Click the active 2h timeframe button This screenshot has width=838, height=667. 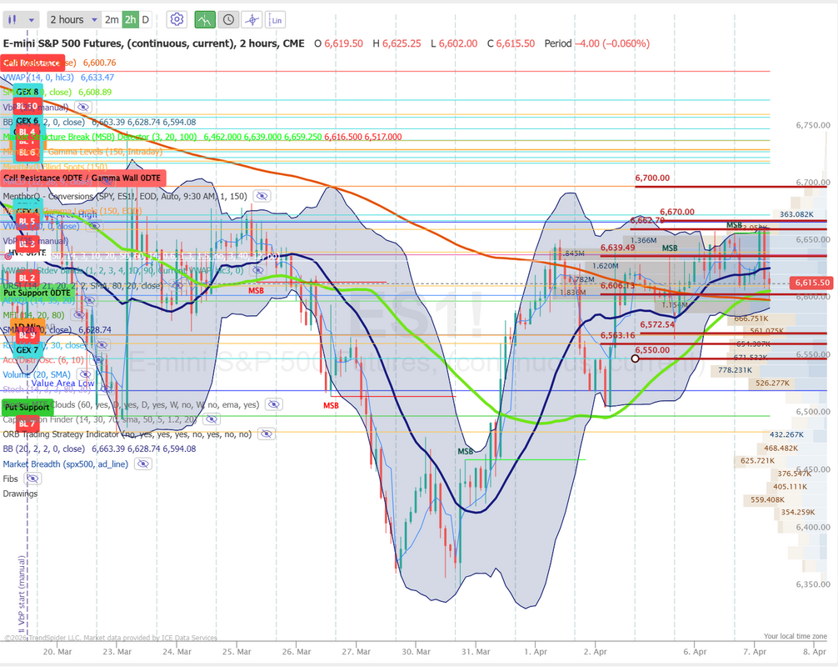coord(130,19)
